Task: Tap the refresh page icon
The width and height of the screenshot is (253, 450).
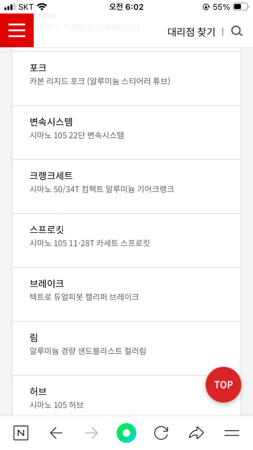Action: tap(162, 433)
